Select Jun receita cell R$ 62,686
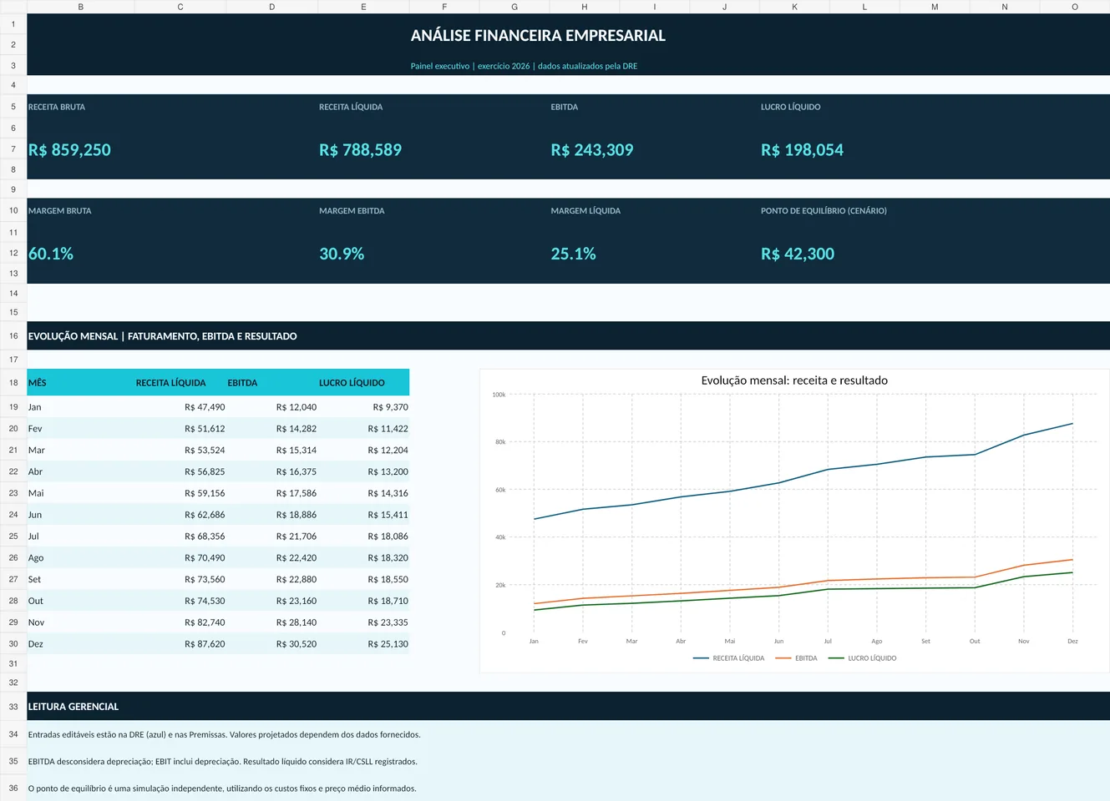 pyautogui.click(x=180, y=515)
